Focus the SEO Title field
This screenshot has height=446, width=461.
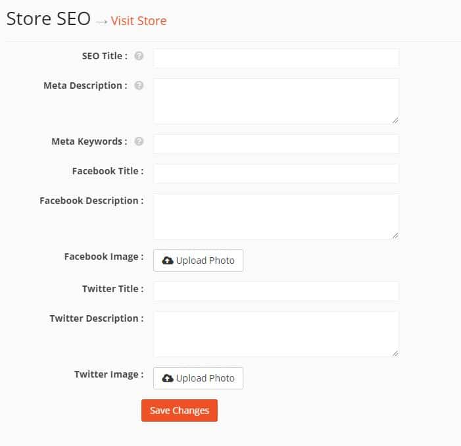(276, 59)
